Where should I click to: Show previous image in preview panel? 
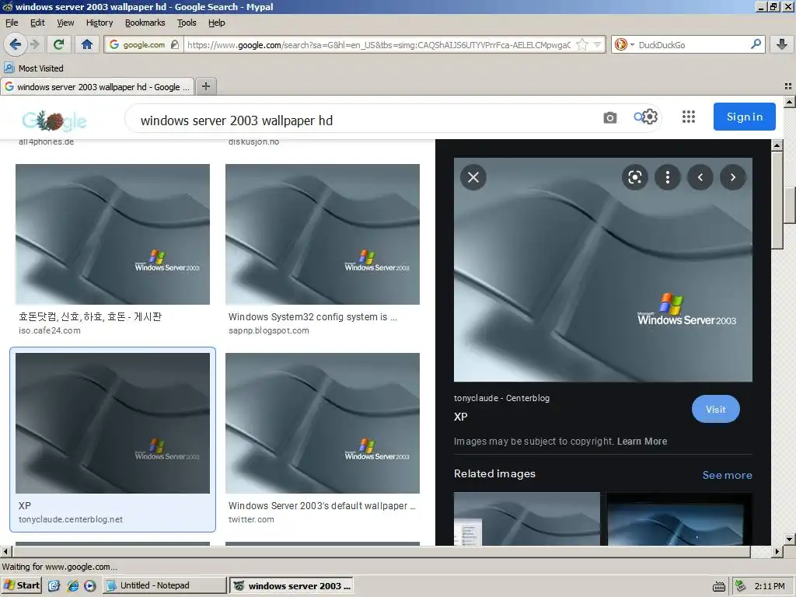tap(700, 177)
